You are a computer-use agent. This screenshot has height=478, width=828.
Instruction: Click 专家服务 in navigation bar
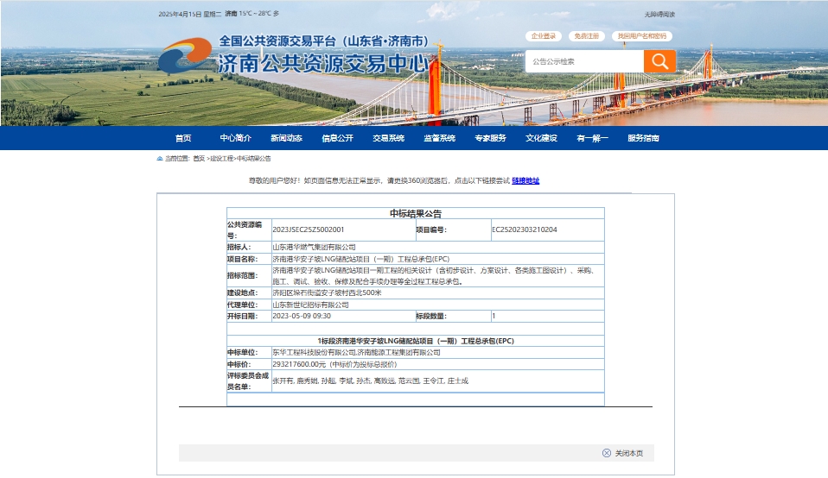490,138
